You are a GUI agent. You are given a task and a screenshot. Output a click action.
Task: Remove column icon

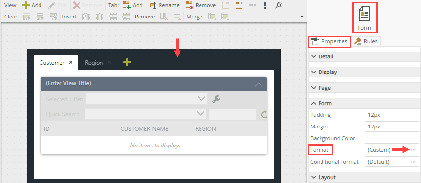pyautogui.click(x=164, y=17)
